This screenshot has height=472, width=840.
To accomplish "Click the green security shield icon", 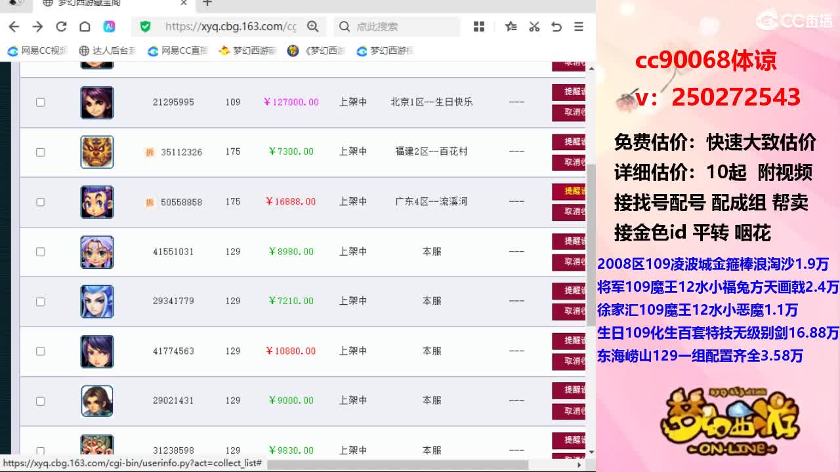I will 144,27.
